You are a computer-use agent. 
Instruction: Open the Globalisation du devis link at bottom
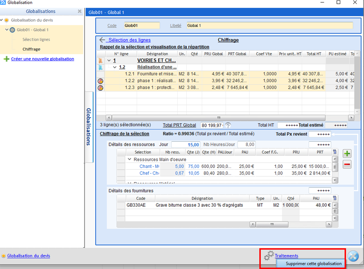28,256
